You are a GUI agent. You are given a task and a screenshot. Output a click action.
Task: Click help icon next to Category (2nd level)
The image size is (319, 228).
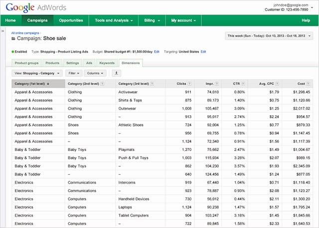102,84
